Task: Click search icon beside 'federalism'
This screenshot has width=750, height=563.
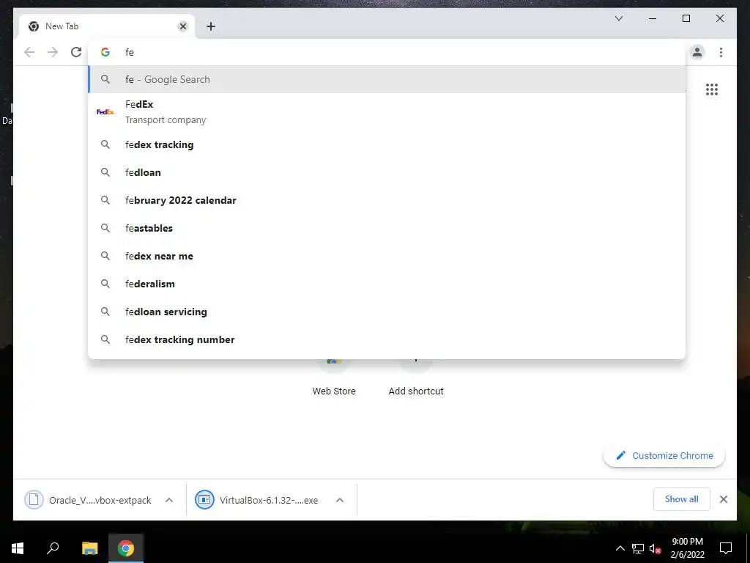Action: [x=105, y=284]
